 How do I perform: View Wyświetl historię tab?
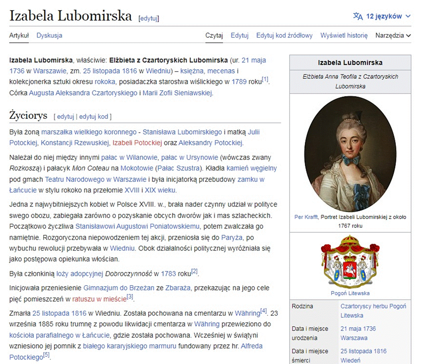pos(344,35)
